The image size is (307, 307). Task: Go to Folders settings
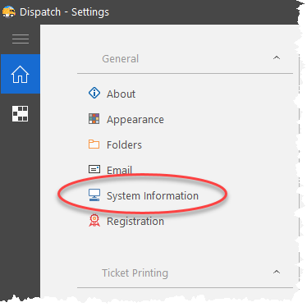pyautogui.click(x=124, y=144)
